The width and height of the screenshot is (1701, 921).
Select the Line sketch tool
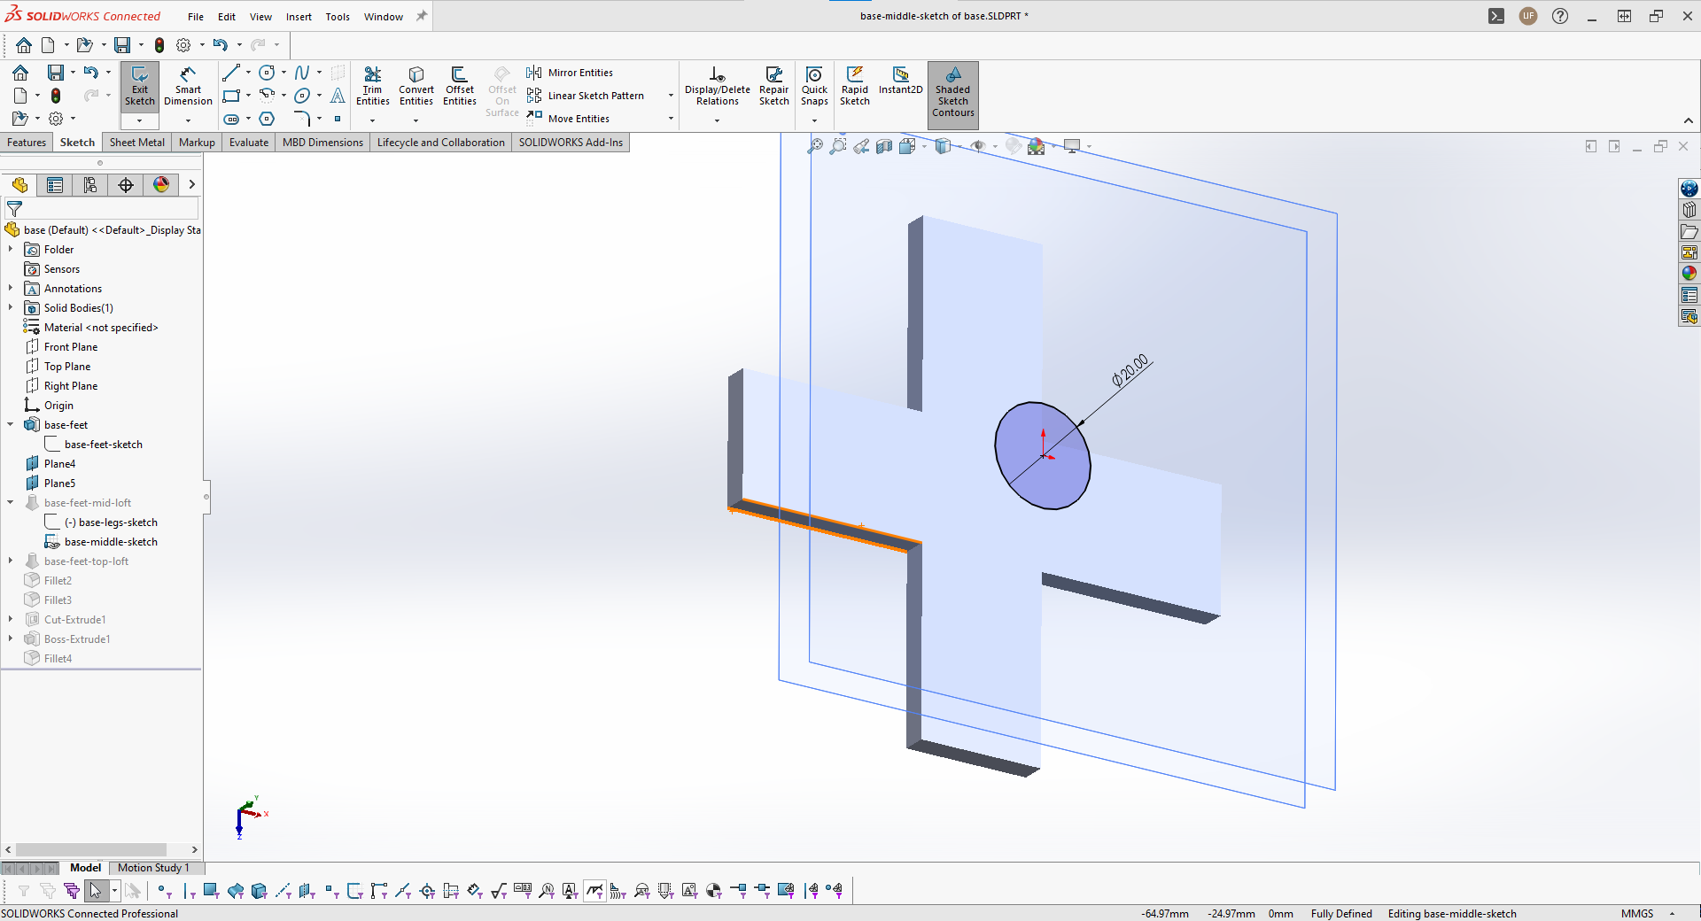tap(231, 73)
